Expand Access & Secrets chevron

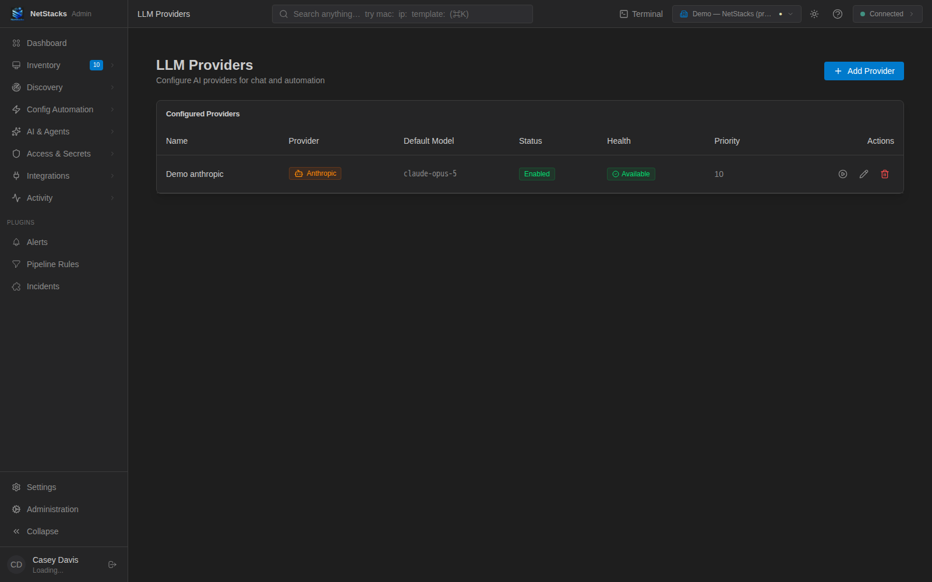tap(112, 154)
